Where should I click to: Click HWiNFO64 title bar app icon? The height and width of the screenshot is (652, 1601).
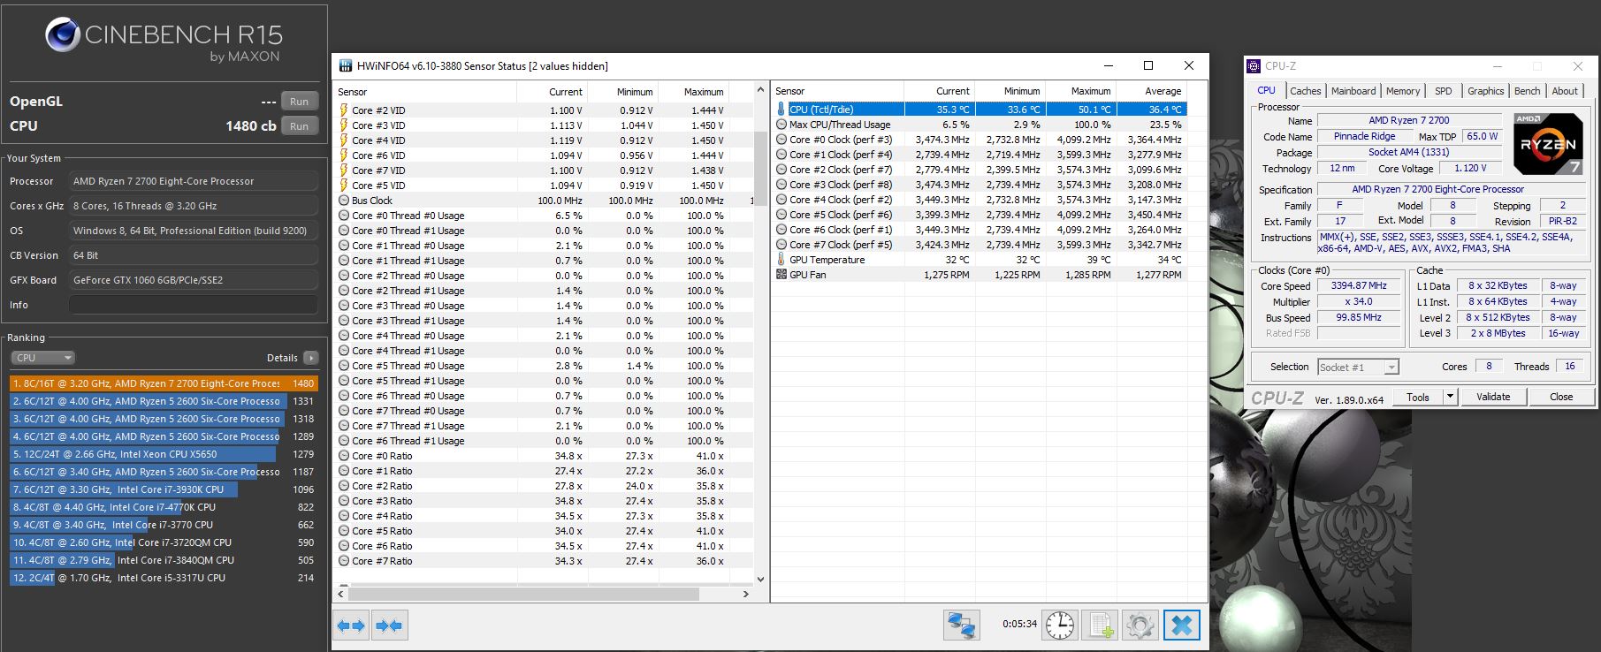(x=345, y=66)
